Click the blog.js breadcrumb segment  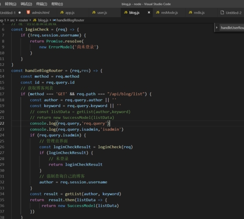coord(43,20)
